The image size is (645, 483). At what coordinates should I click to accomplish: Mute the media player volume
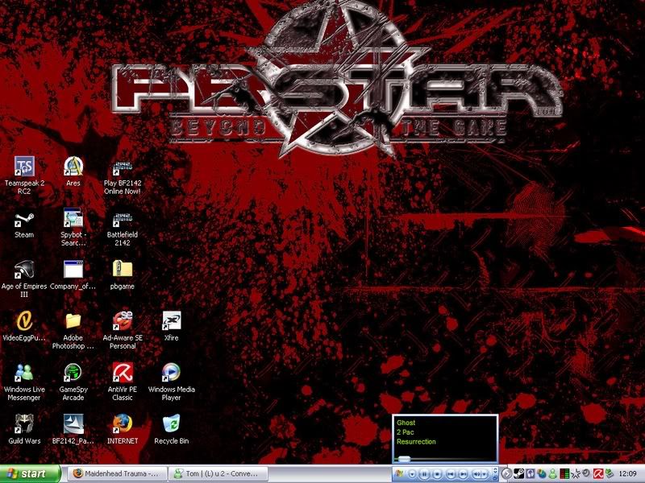tap(477, 474)
